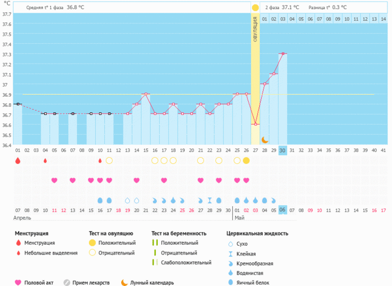Viewport: 392px width, 286px height.
Task: Click the yellow ovulation sun icon at the top
Action: 255,8
